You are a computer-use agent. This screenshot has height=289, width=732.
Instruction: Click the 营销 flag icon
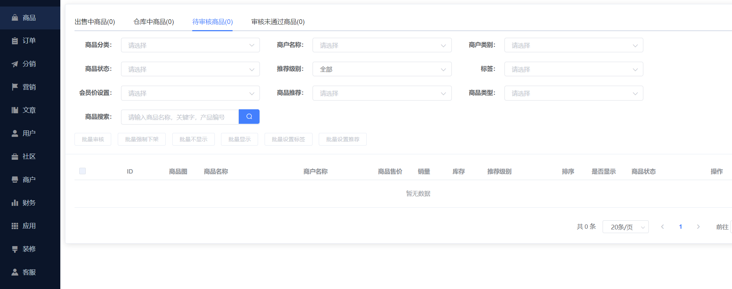coord(15,87)
